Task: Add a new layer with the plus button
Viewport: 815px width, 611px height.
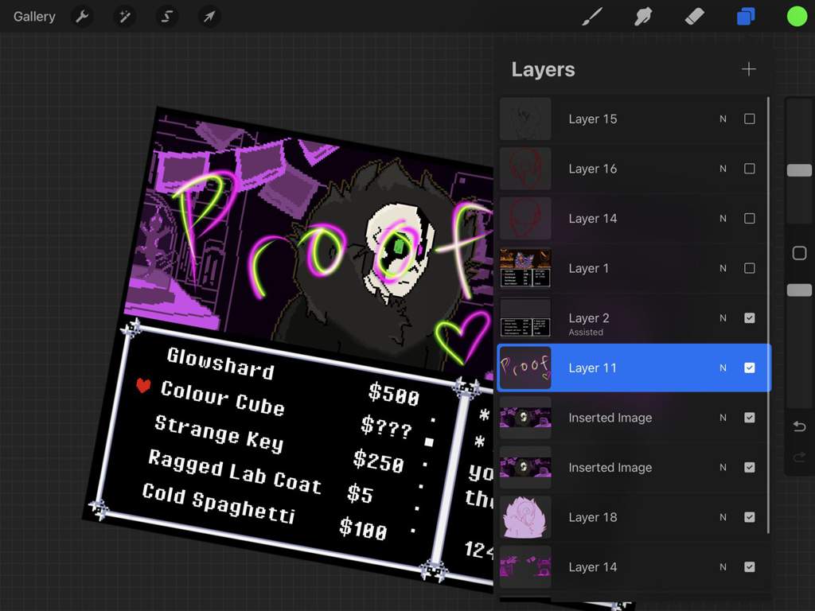Action: coord(748,69)
